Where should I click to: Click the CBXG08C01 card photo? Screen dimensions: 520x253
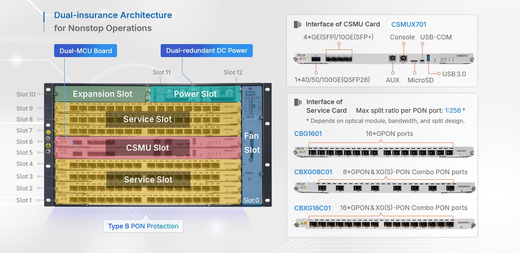pyautogui.click(x=385, y=188)
